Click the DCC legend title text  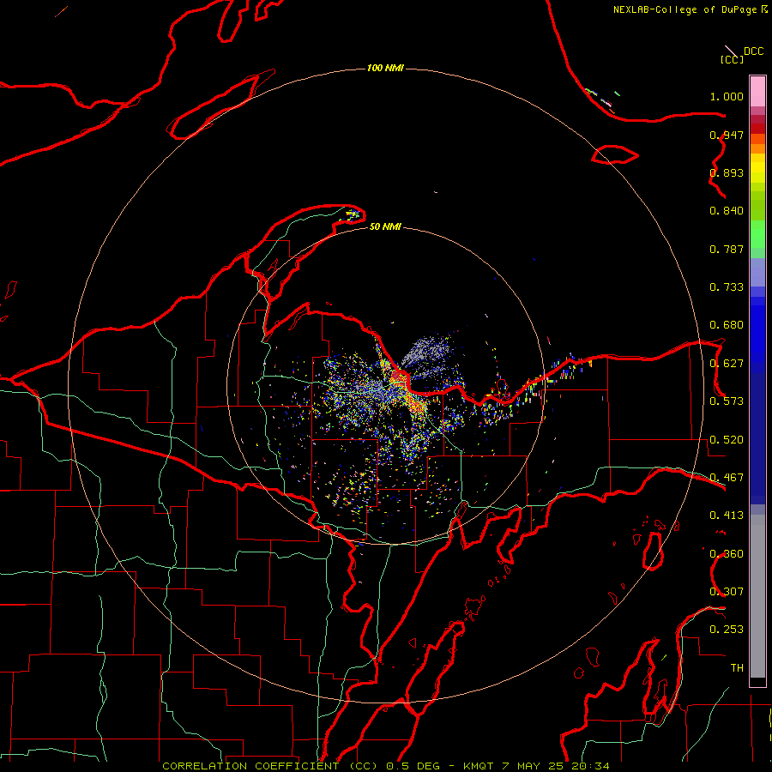(x=754, y=51)
